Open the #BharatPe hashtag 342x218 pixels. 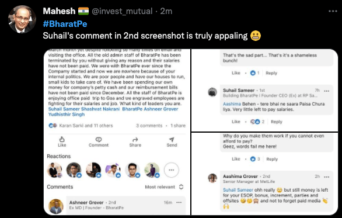point(65,24)
